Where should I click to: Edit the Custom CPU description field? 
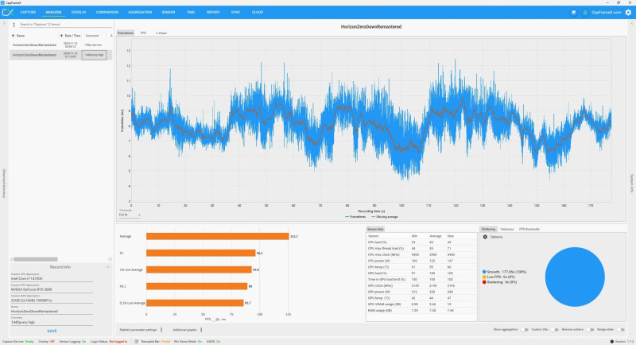click(52, 279)
